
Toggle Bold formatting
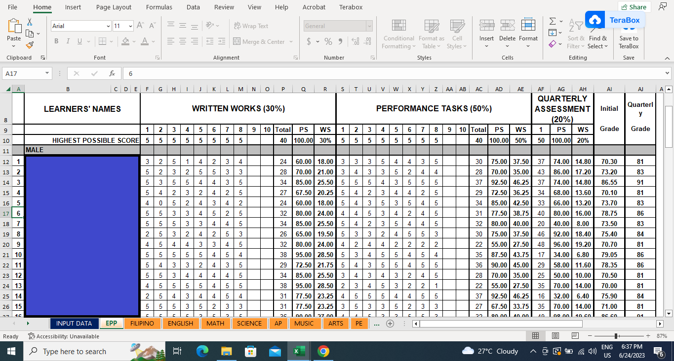[56, 41]
